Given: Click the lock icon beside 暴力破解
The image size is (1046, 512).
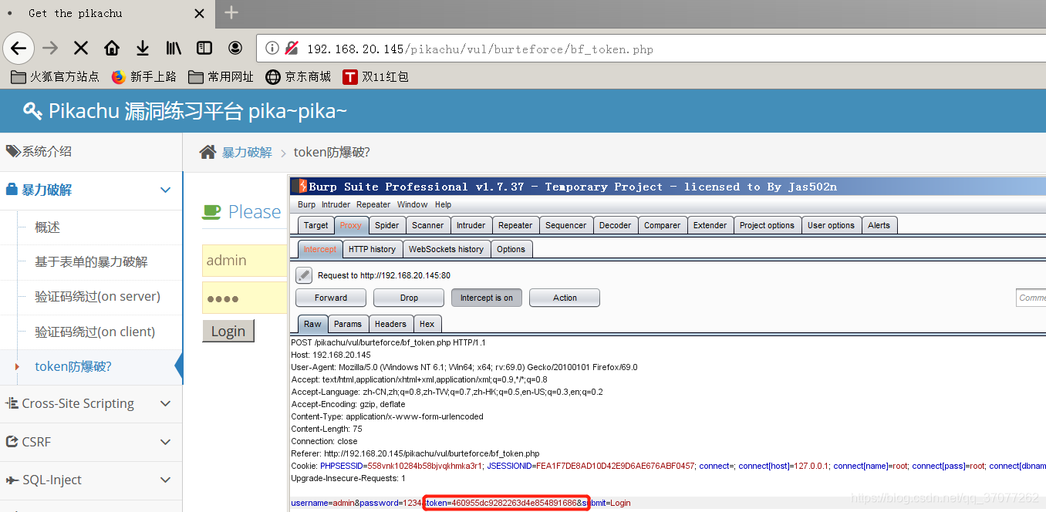Looking at the screenshot, I should 12,190.
